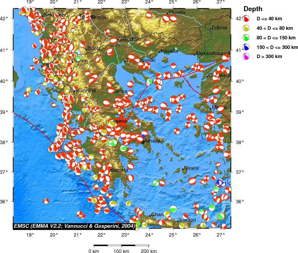Select the Plovdiv city label

pyautogui.click(x=177, y=13)
